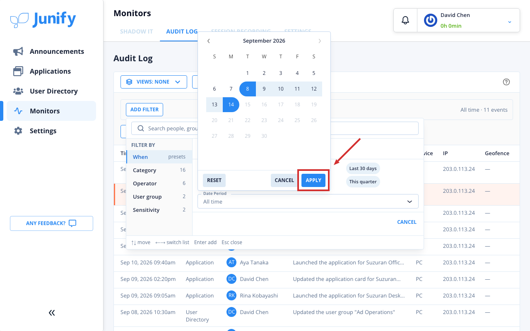This screenshot has width=530, height=331.
Task: Open the notifications bell
Action: pyautogui.click(x=405, y=20)
